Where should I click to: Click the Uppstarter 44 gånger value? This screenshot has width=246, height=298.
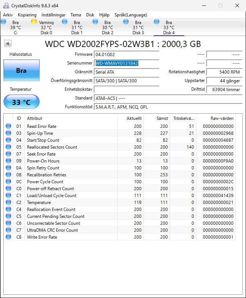pos(224,81)
